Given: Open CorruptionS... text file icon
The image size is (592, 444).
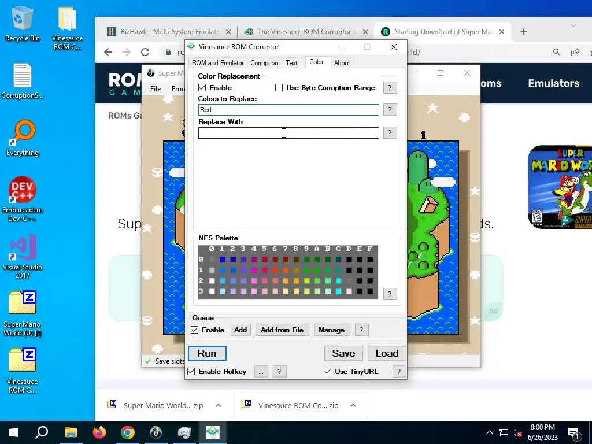Looking at the screenshot, I should (23, 81).
